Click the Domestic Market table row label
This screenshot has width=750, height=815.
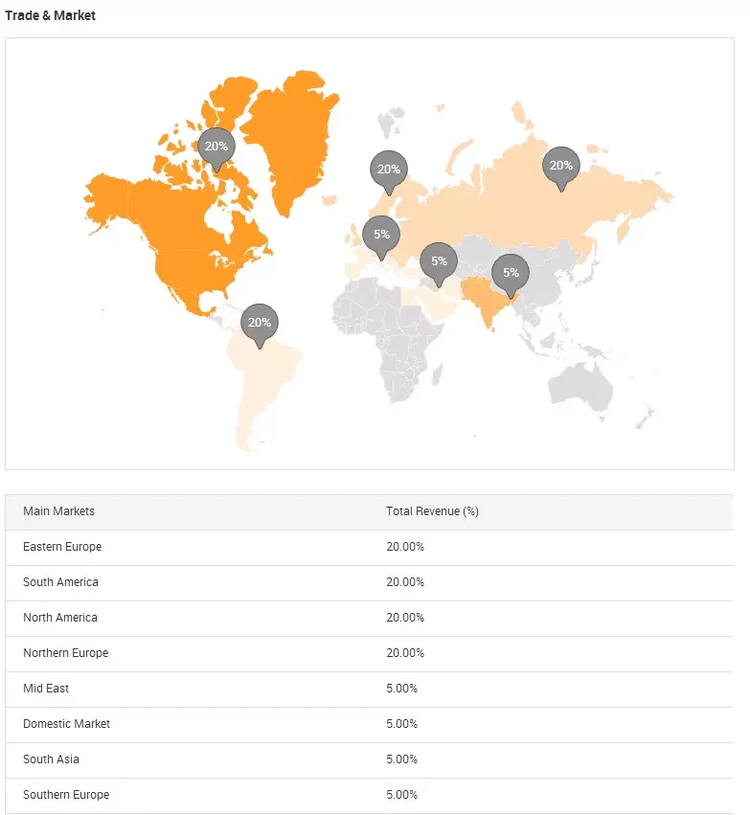(66, 724)
